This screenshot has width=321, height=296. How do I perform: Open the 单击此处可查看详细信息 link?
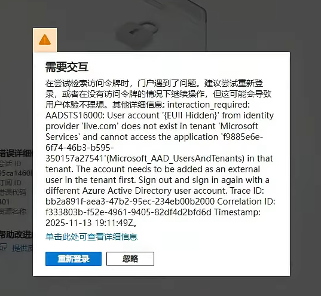click(91, 237)
